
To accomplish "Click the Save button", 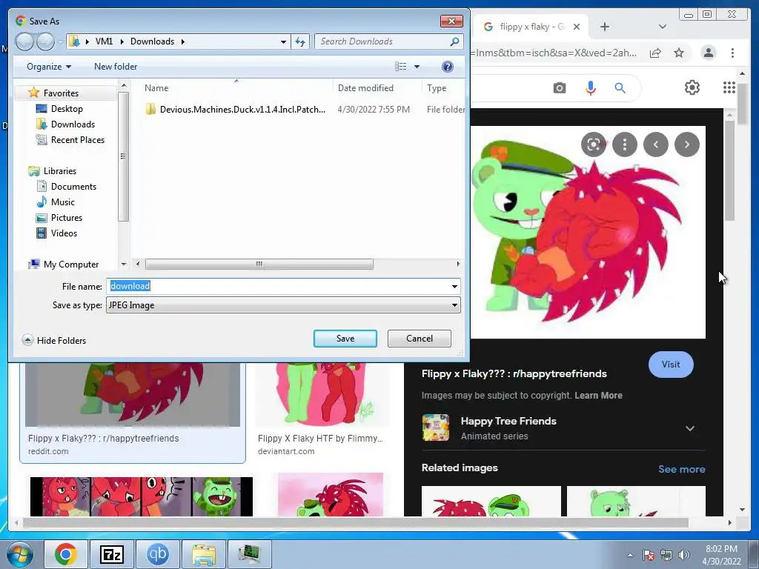I will point(345,339).
